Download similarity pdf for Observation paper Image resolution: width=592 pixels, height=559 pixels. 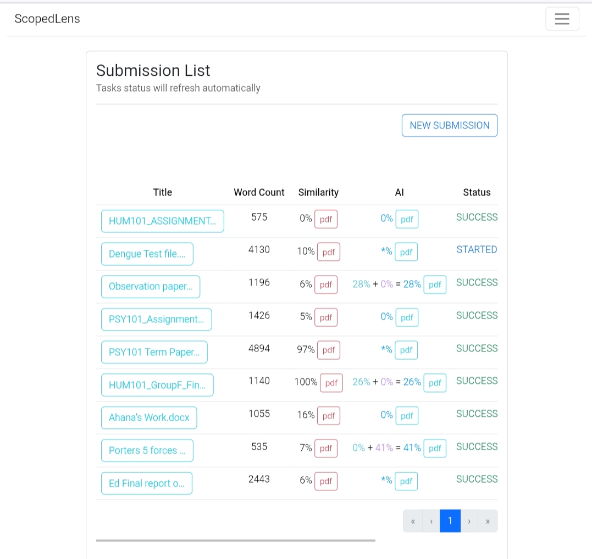pos(326,284)
